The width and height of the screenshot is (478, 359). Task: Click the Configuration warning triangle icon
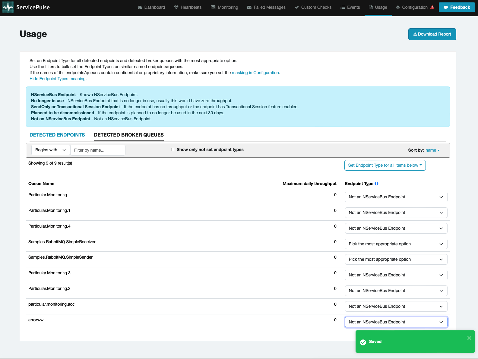pos(432,7)
